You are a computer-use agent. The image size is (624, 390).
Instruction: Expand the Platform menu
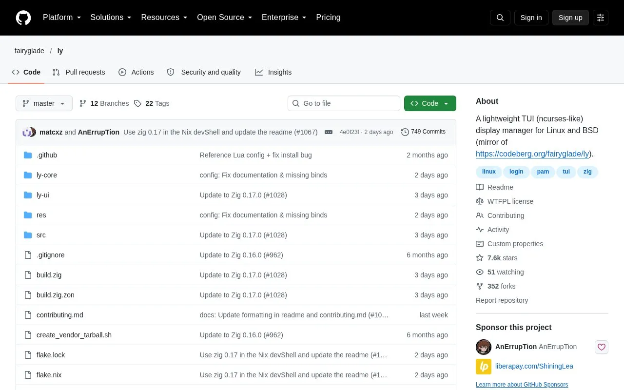[61, 18]
